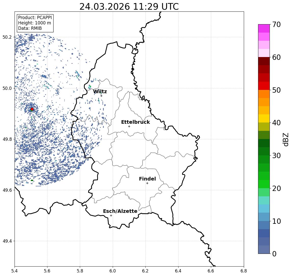Click the 5.4 longitude axis label
292x276 pixels.
(x=15, y=271)
